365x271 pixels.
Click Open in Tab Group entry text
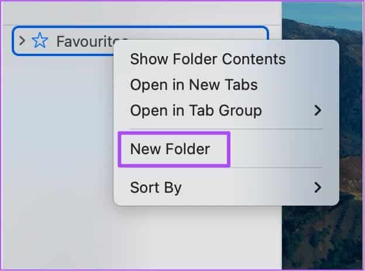[196, 110]
